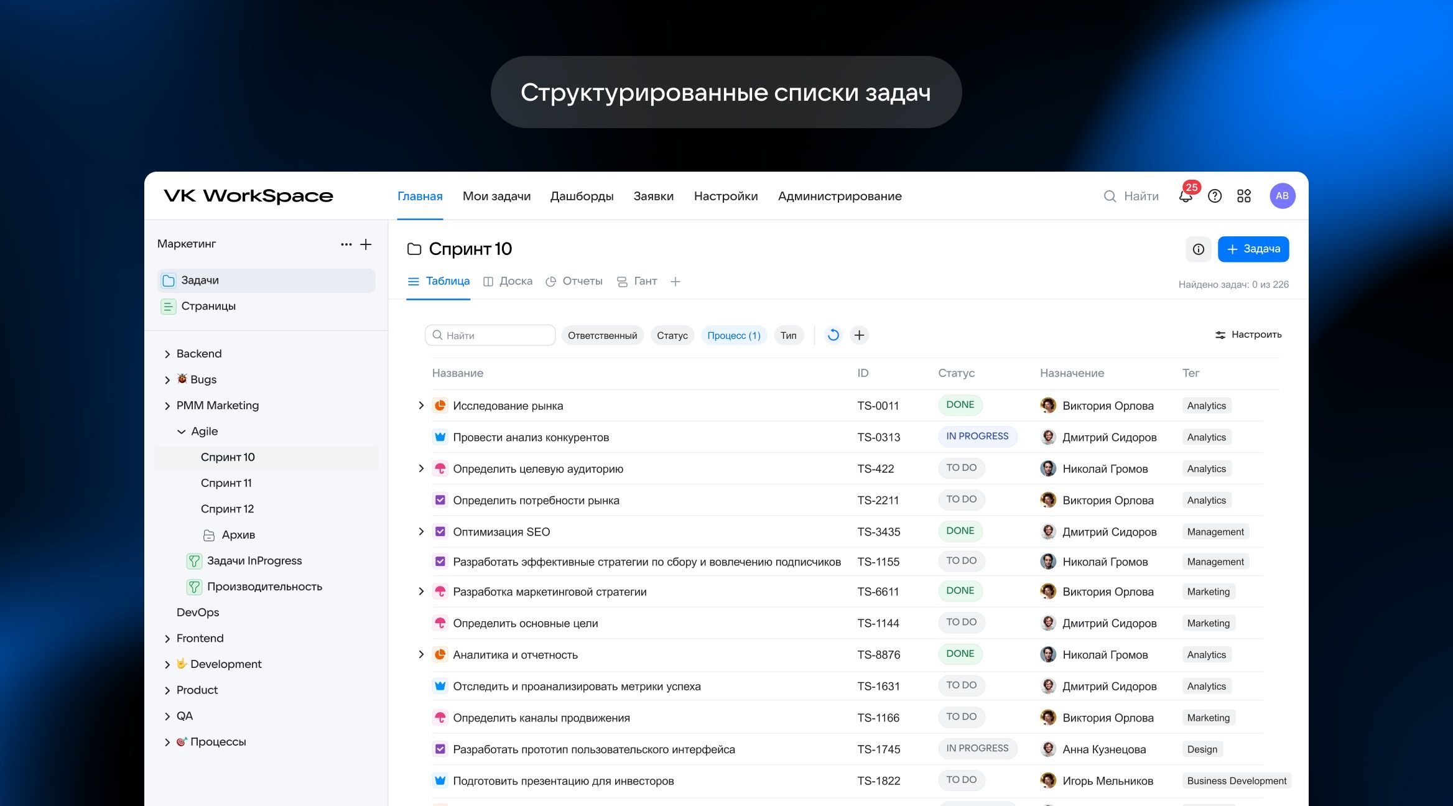This screenshot has height=806, width=1453.
Task: Open the help question mark icon
Action: (1215, 196)
